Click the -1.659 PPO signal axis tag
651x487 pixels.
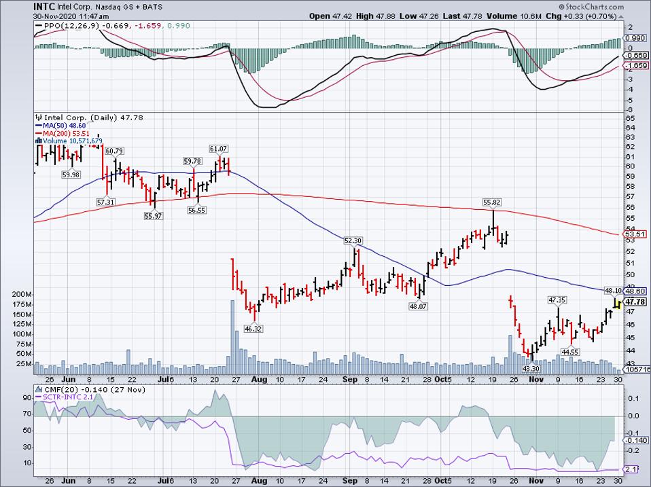tap(635, 65)
